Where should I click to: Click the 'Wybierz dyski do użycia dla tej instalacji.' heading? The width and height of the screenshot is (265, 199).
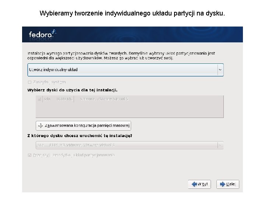click(x=73, y=90)
